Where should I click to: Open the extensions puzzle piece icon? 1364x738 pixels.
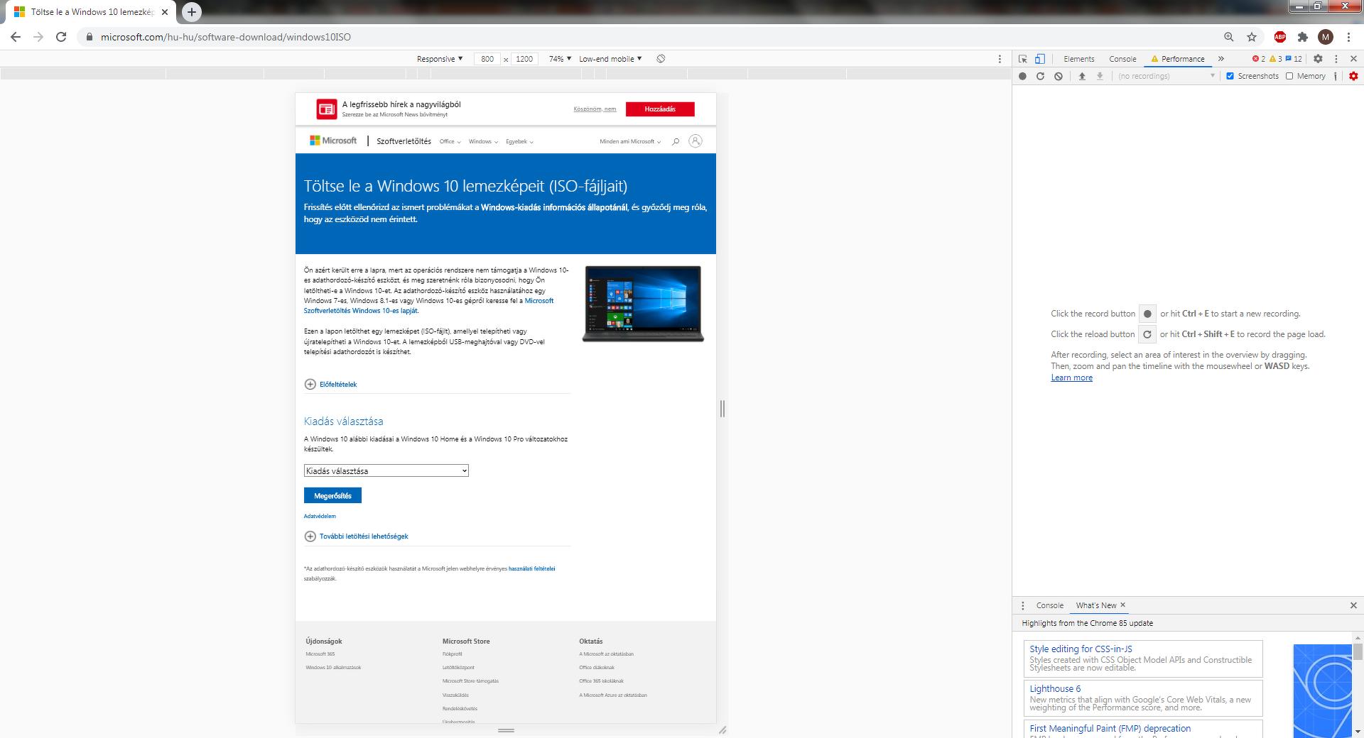point(1303,37)
